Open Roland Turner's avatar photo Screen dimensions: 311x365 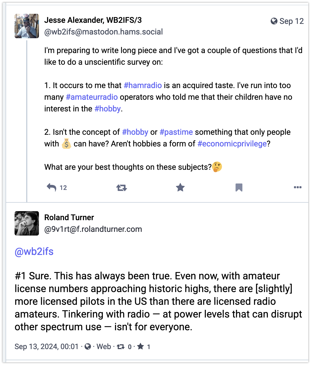pos(27,223)
